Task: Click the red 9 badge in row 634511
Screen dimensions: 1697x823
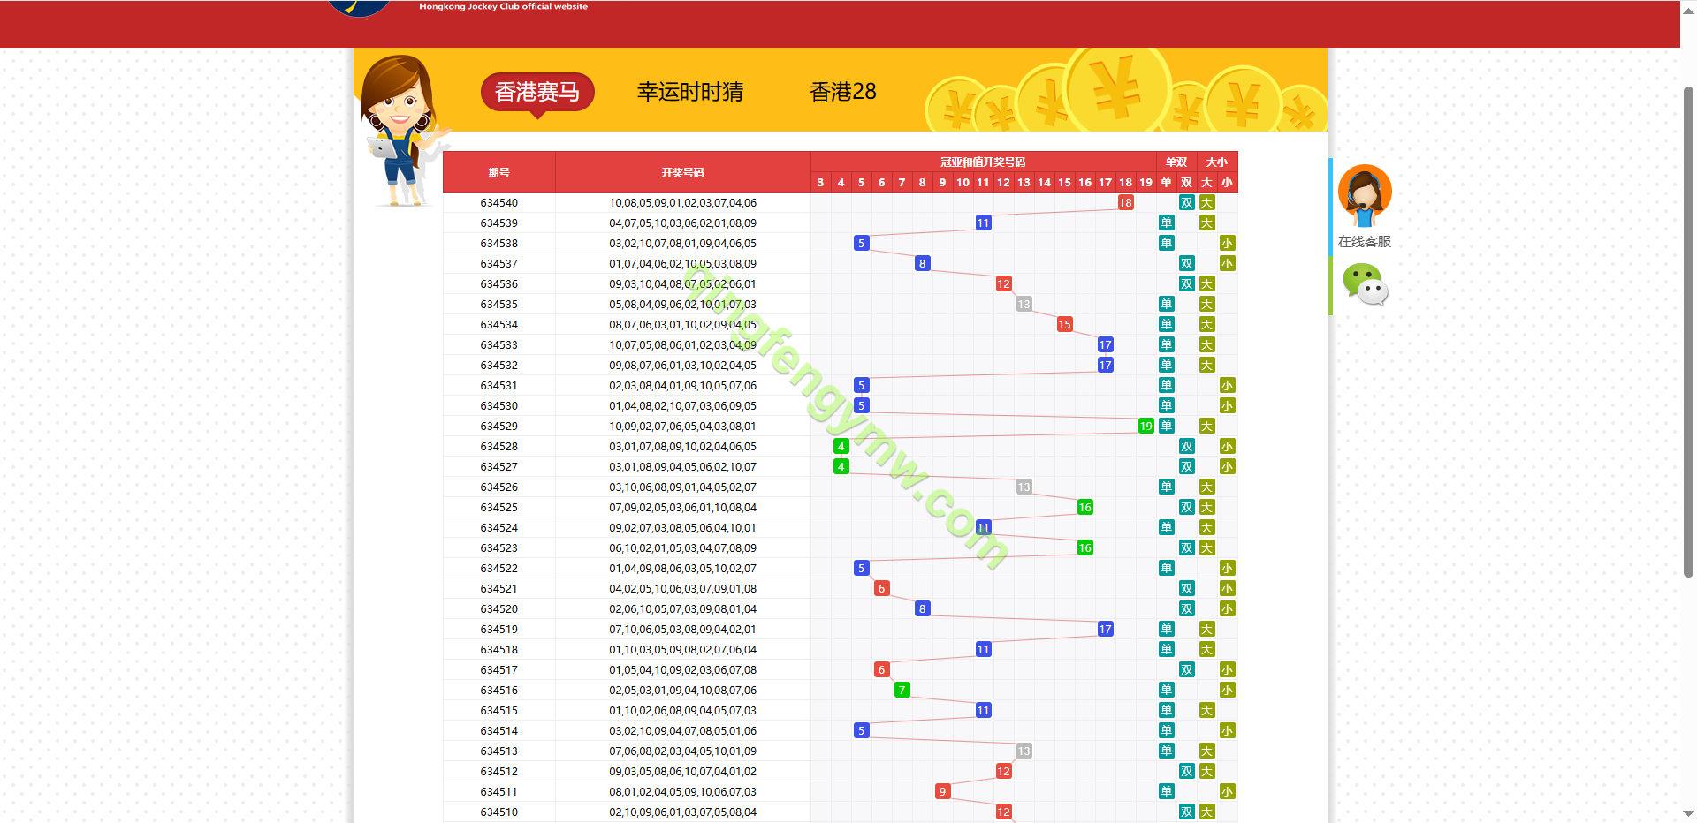Action: [x=942, y=792]
